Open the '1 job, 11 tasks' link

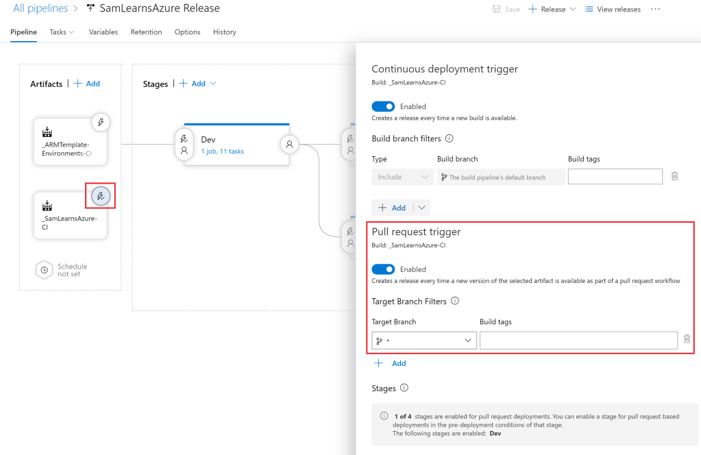point(222,151)
